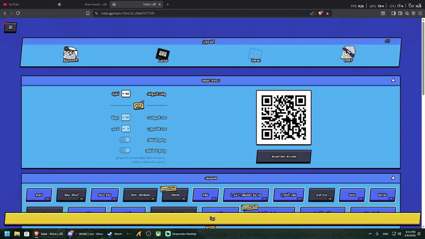Open Streamlabs Desktop from taskbar
The image size is (425, 239).
click(x=181, y=234)
